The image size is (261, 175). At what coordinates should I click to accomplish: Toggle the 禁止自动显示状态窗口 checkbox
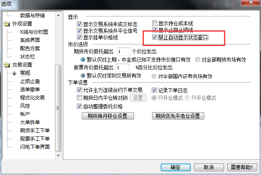[155, 37]
